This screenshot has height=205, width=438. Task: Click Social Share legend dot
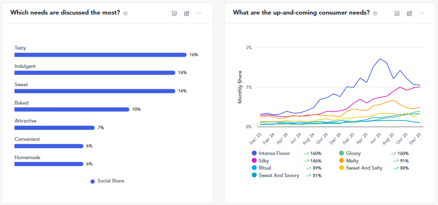coord(93,181)
